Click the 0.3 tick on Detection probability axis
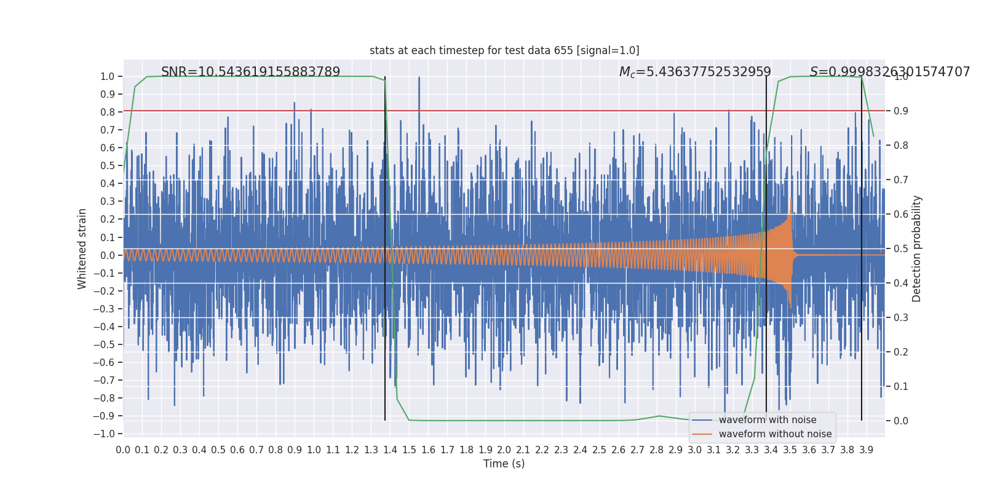The image size is (984, 492). tap(901, 318)
